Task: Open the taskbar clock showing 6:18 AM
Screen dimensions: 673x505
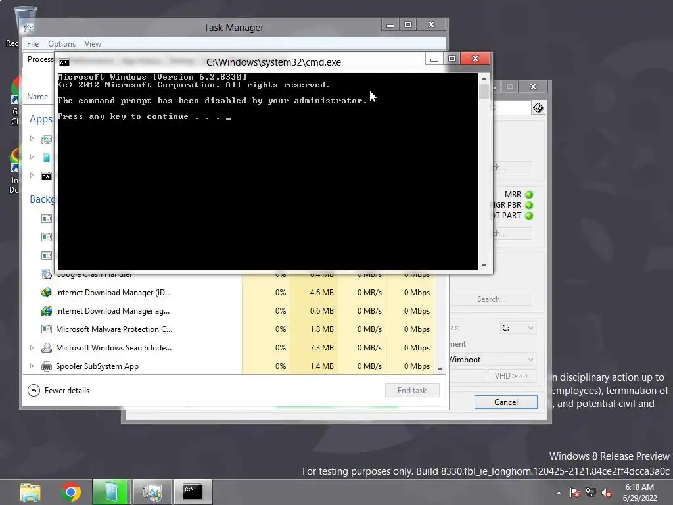Action: pyautogui.click(x=639, y=493)
